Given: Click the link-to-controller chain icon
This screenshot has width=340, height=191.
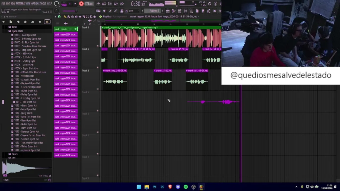Looking at the screenshot, I should (x=116, y=11).
